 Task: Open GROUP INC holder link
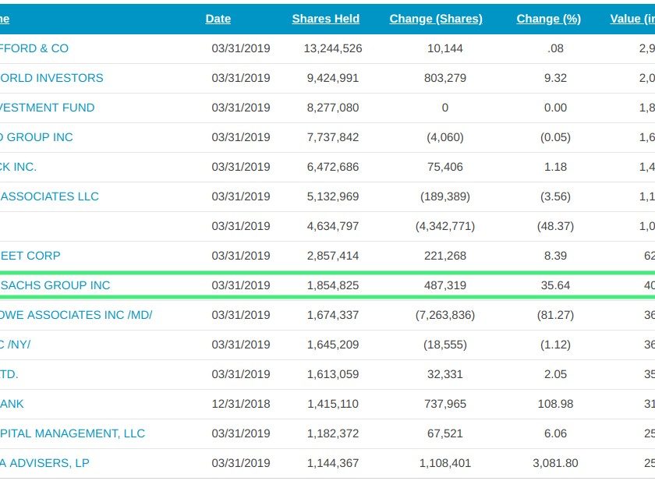click(37, 137)
